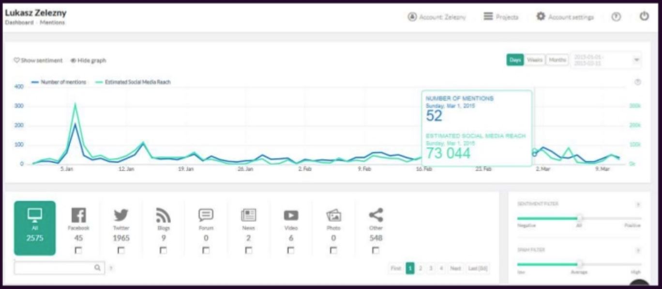Image resolution: width=662 pixels, height=289 pixels.
Task: Click the chart help question mark icon
Action: 637,82
